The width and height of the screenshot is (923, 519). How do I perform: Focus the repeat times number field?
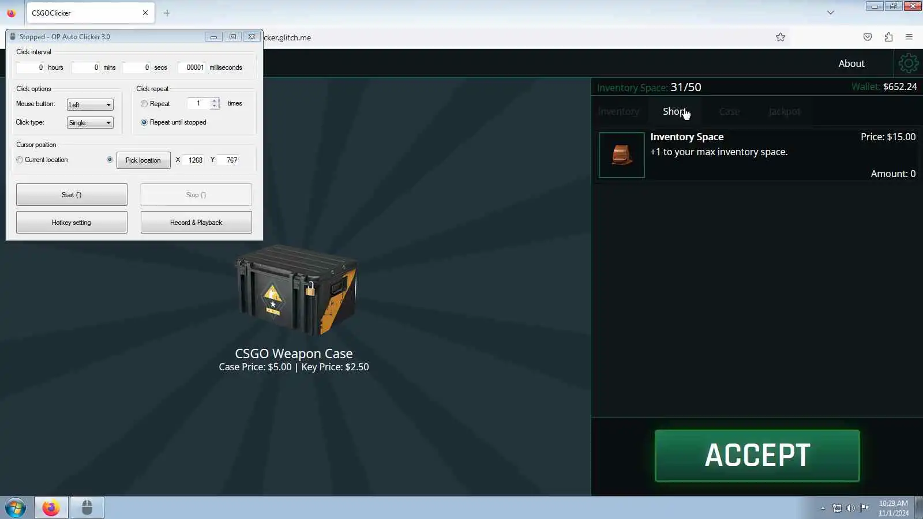click(x=198, y=104)
